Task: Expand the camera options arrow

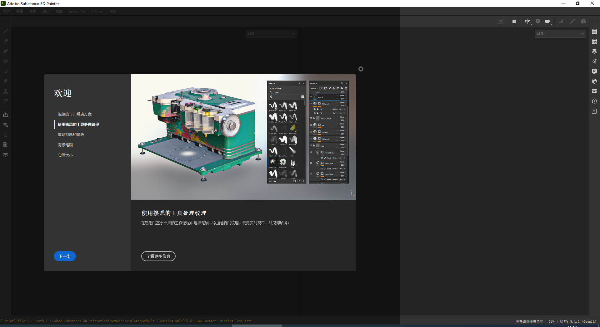Action: [x=551, y=24]
